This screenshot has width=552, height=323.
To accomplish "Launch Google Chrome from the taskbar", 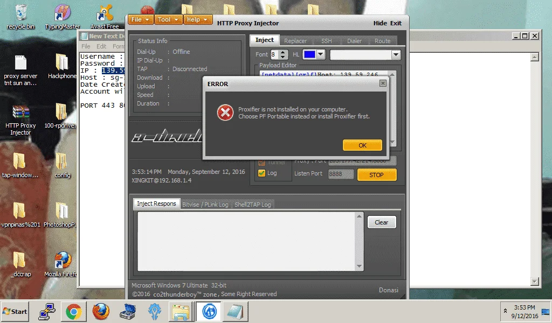I will click(x=73, y=311).
